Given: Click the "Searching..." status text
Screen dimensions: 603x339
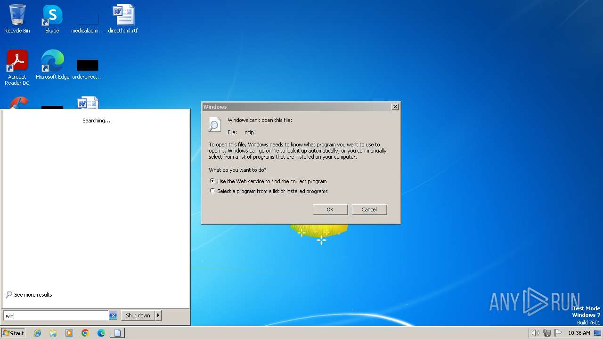Looking at the screenshot, I should click(96, 121).
